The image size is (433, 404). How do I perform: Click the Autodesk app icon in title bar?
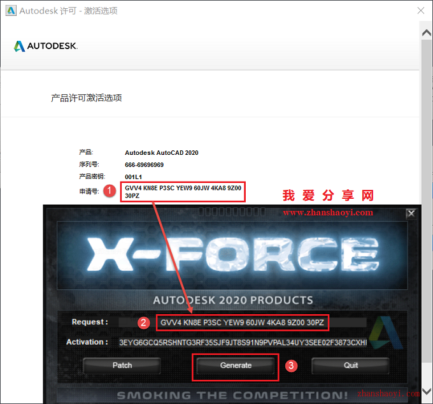point(11,10)
